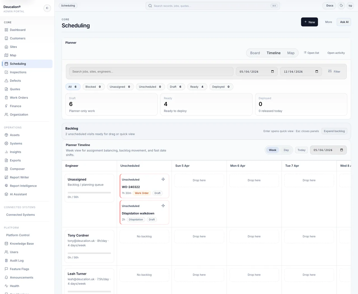Click the New button

tap(309, 22)
